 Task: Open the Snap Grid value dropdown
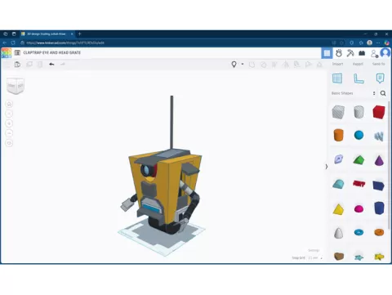[315, 257]
